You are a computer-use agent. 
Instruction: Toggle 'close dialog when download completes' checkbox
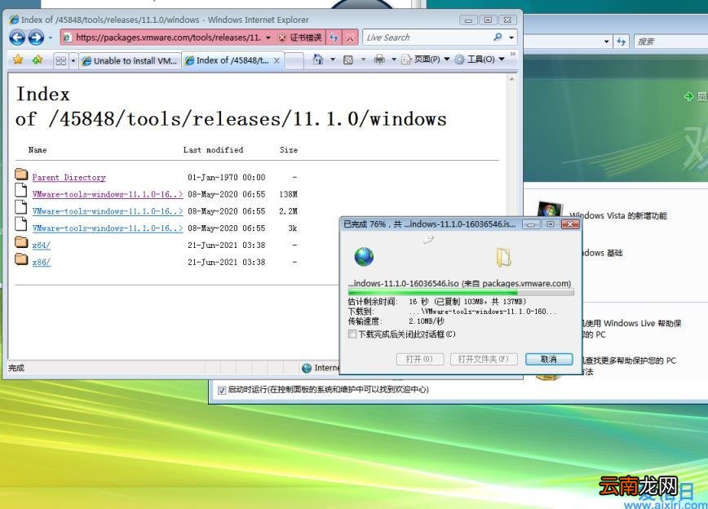click(352, 334)
